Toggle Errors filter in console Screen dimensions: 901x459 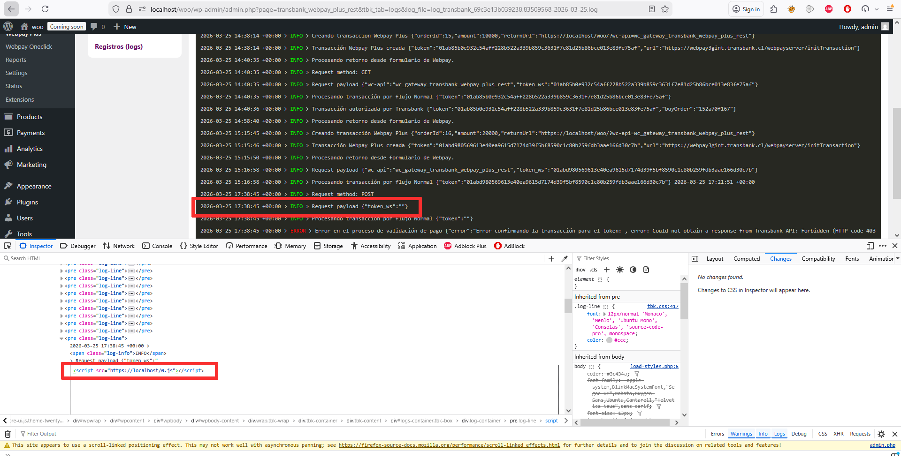pos(718,434)
